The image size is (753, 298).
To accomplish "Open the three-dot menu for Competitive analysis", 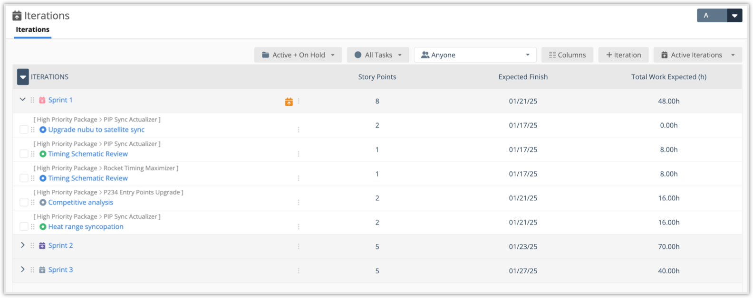I will pos(299,203).
